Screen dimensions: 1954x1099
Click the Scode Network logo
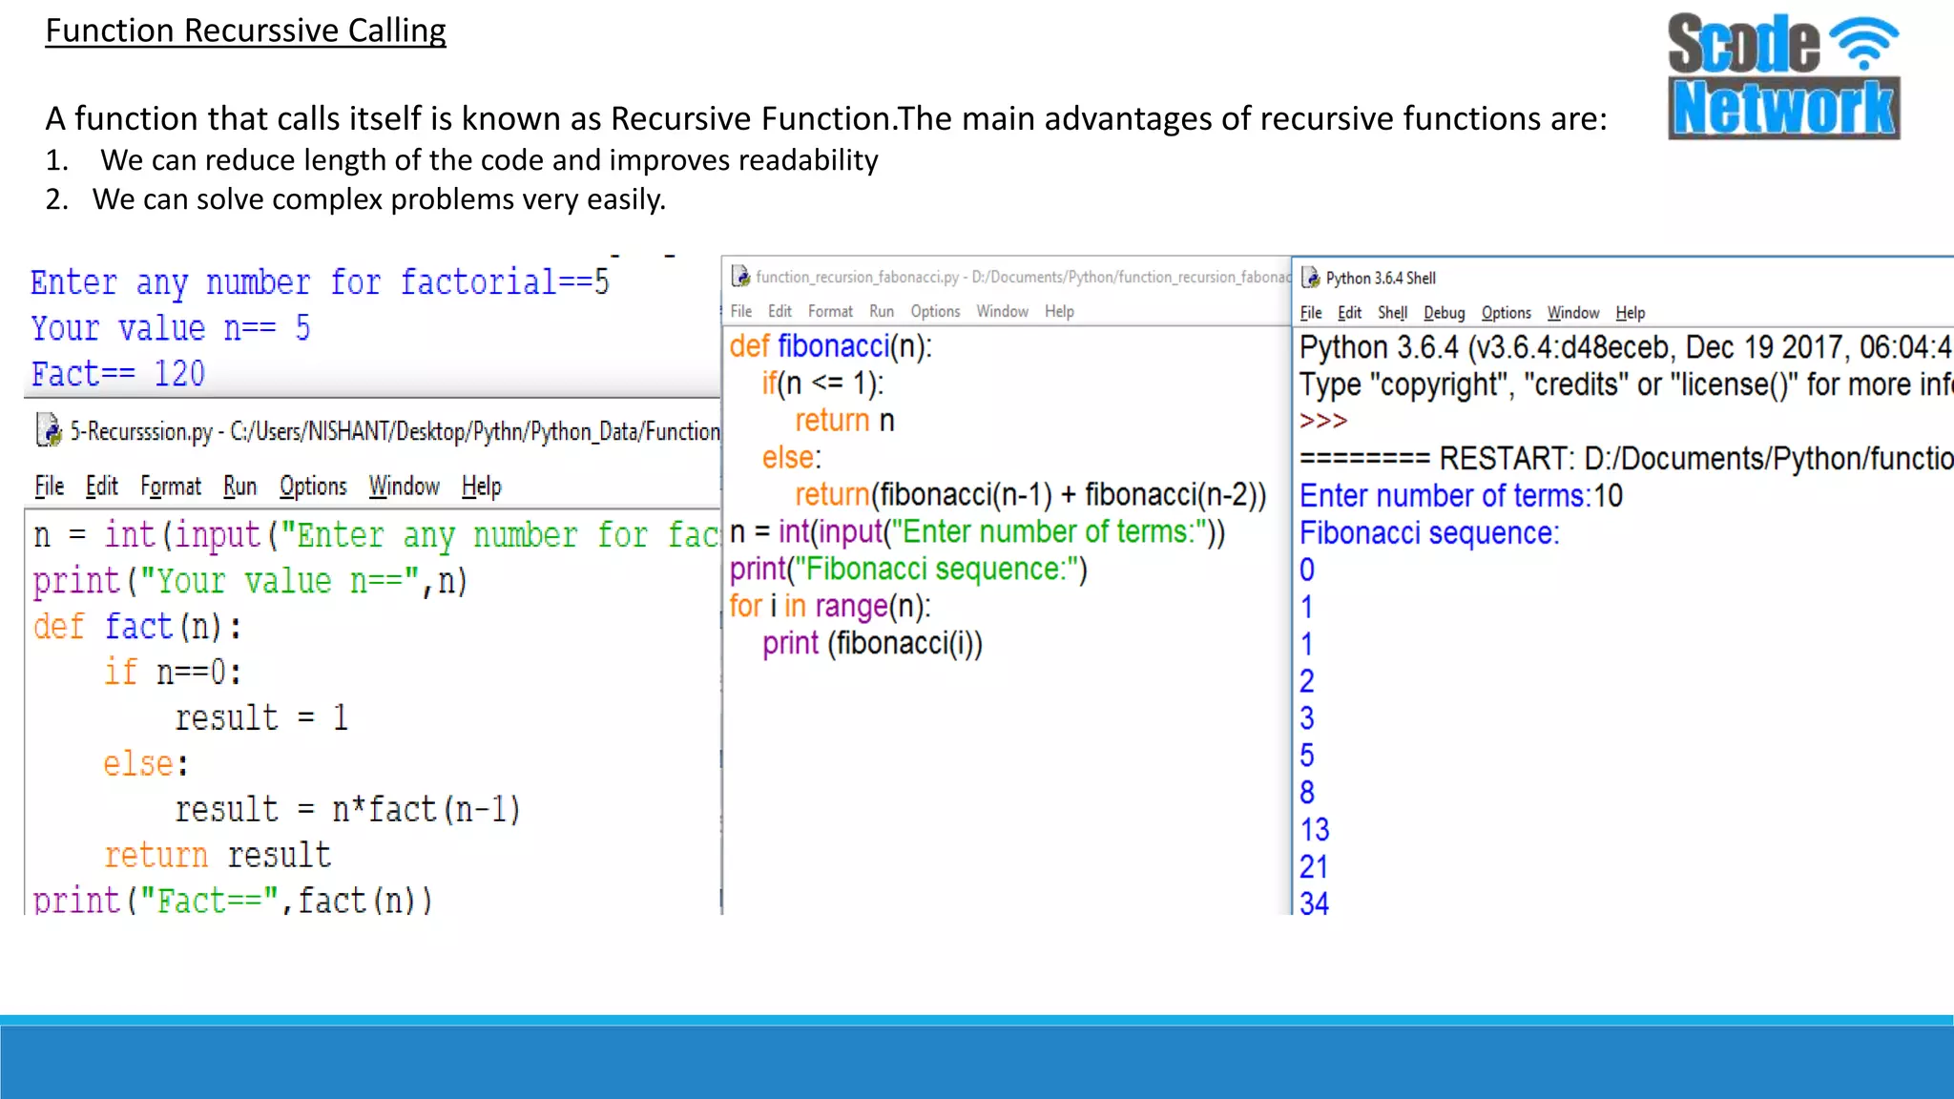pos(1783,76)
